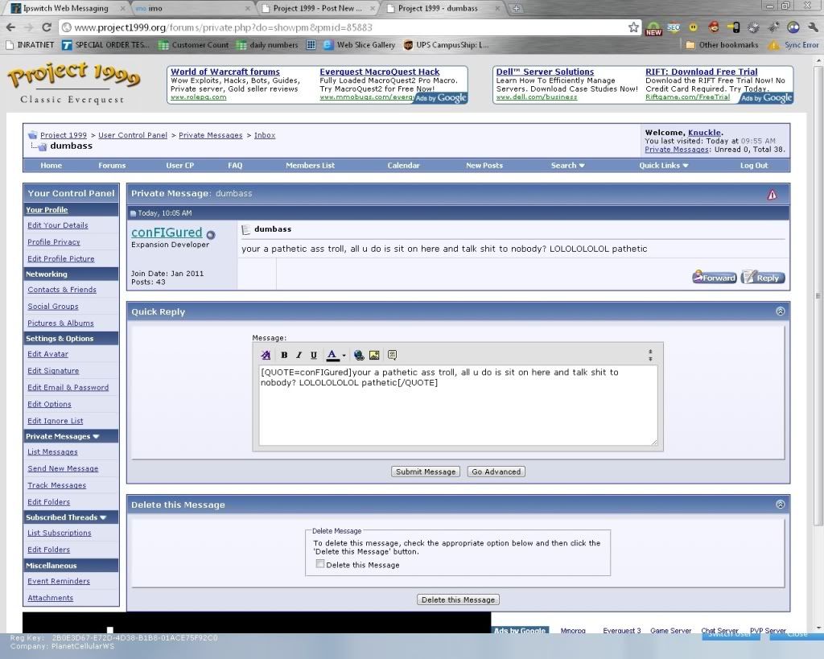Collapse the Quick Reply section
The height and width of the screenshot is (659, 824).
(x=781, y=311)
